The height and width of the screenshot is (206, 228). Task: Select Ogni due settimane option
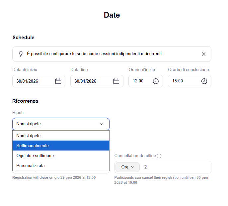(61, 155)
